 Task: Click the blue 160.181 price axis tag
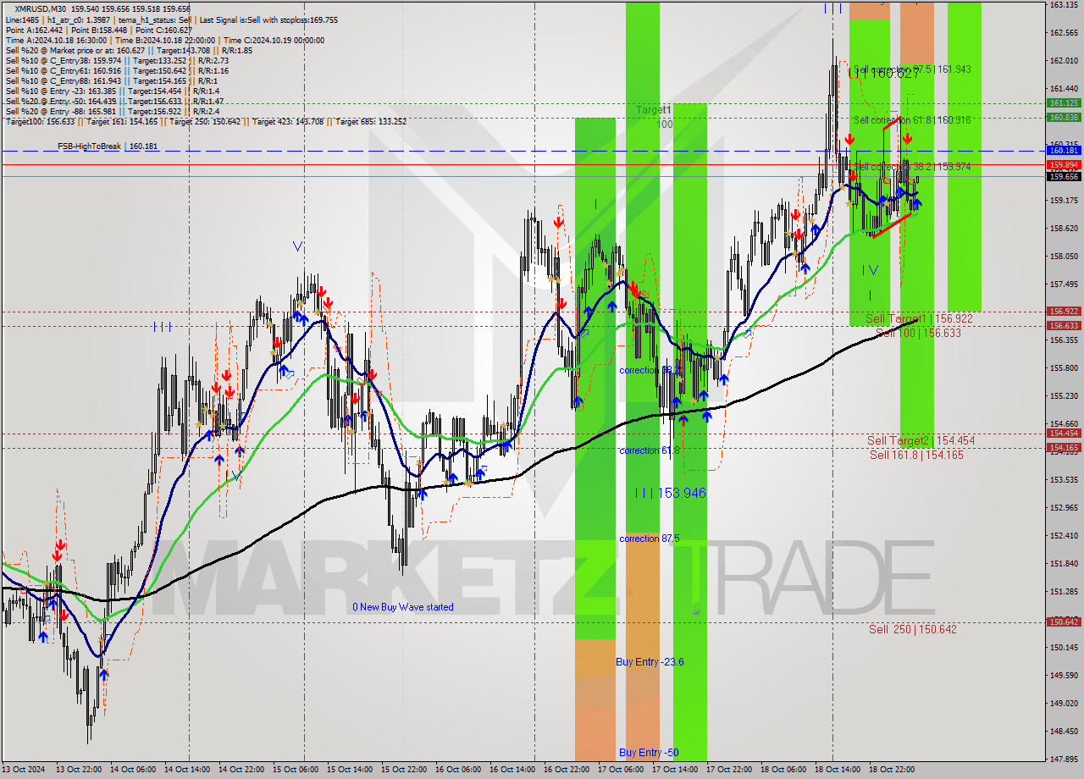pyautogui.click(x=1064, y=151)
